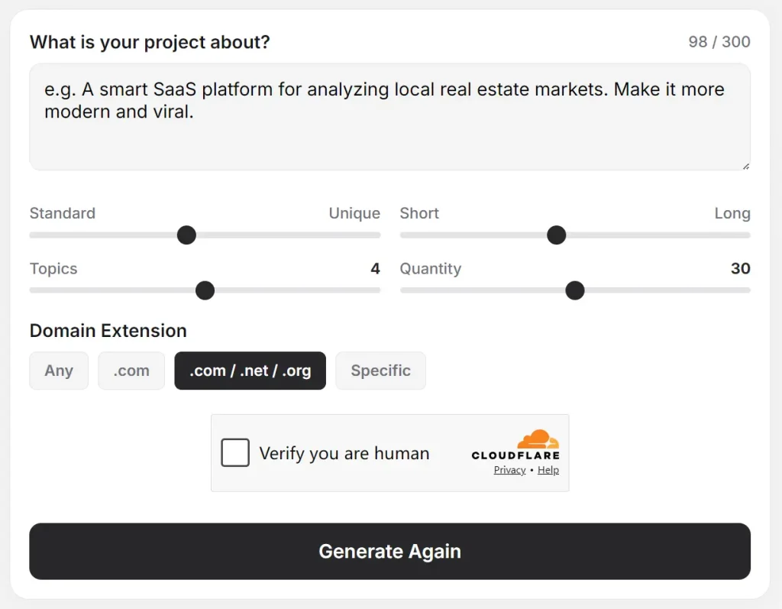This screenshot has height=609, width=782.
Task: Open the Cloudflare Help link
Action: point(548,470)
